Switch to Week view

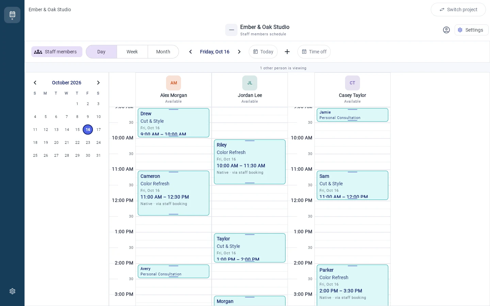[132, 52]
